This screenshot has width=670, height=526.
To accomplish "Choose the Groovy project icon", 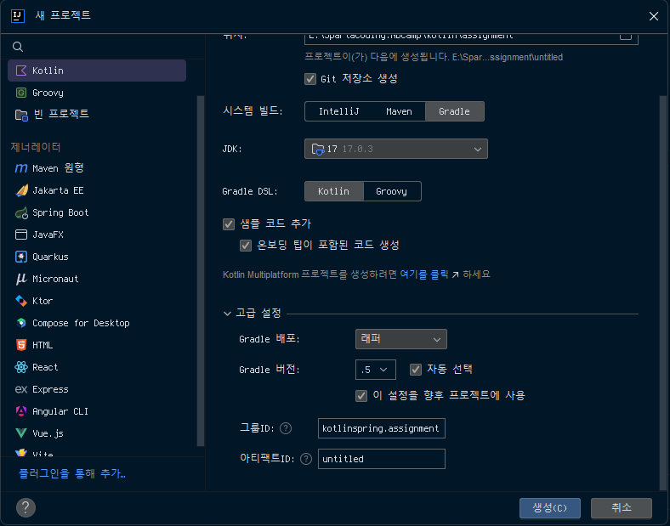I will [21, 93].
